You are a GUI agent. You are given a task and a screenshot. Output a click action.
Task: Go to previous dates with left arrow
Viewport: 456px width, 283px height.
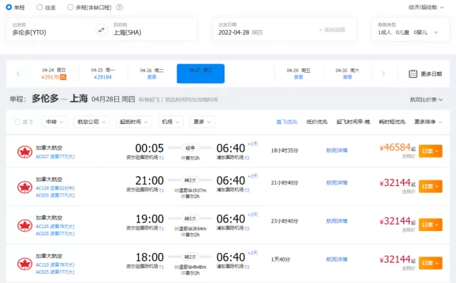pos(18,73)
